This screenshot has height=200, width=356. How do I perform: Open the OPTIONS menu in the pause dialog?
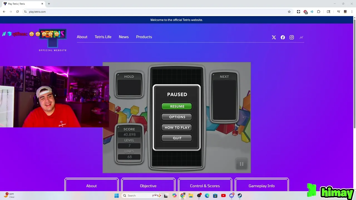(177, 117)
